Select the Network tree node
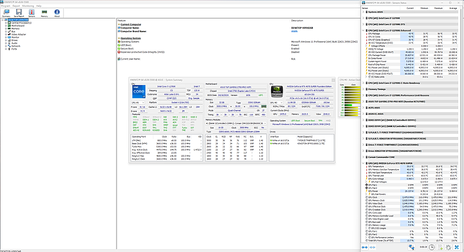The height and width of the screenshot is (252, 464). (x=14, y=46)
